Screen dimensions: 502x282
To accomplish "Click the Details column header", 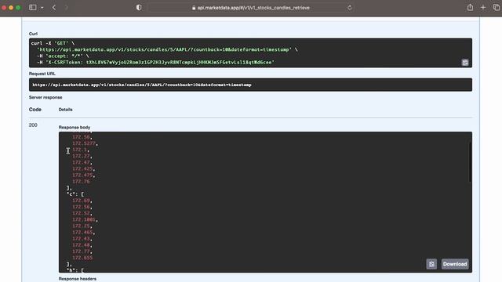I will coord(65,110).
